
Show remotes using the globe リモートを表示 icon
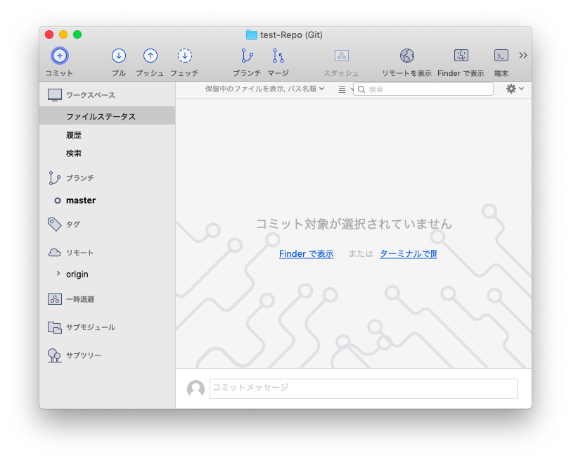pos(406,54)
